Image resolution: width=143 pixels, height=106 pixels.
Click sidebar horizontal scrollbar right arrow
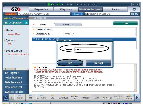click(28, 69)
